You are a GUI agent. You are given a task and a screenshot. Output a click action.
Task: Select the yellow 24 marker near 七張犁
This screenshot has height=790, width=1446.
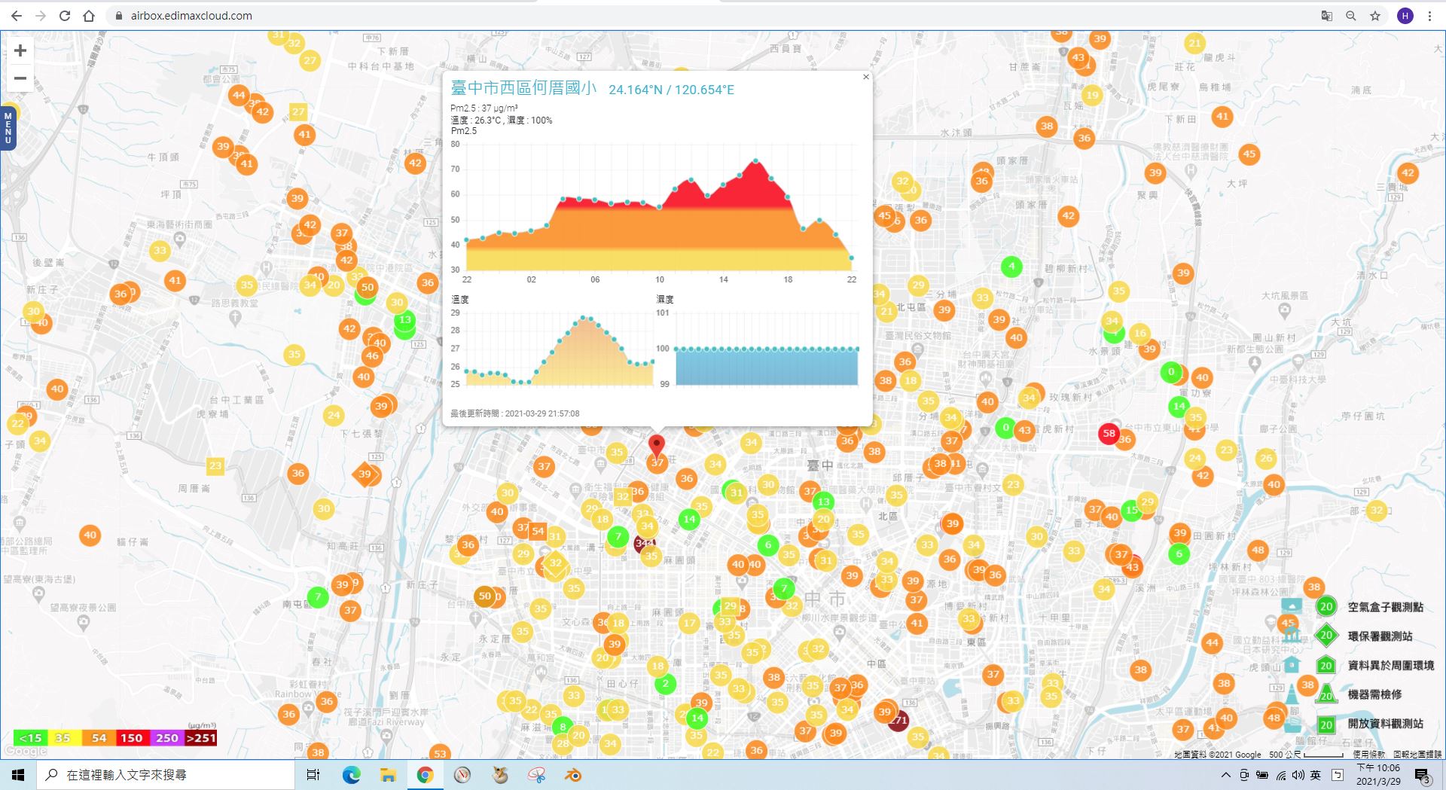[334, 415]
